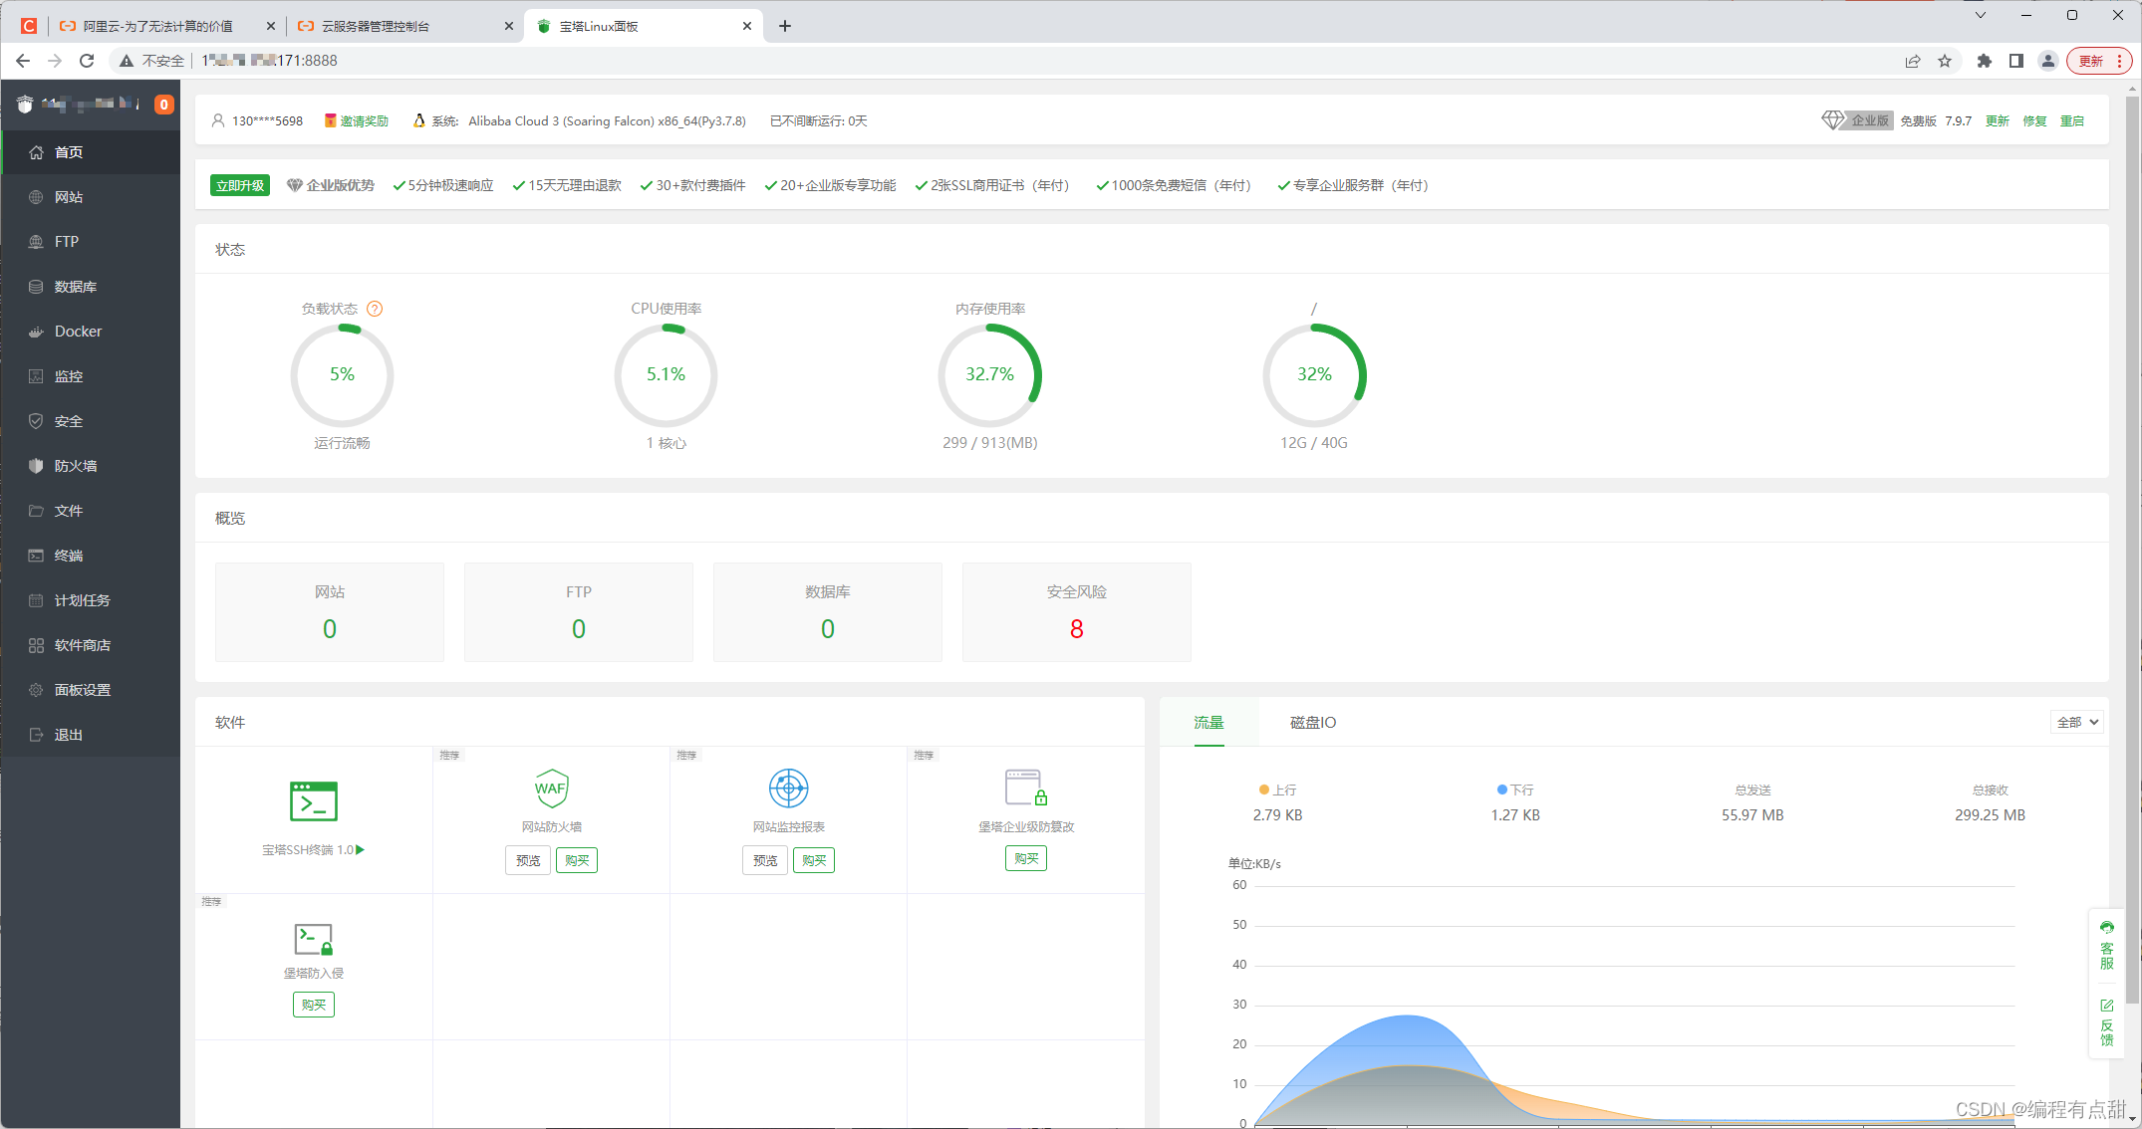2142x1129 pixels.
Task: Click the 修复 repair link
Action: 2034,121
